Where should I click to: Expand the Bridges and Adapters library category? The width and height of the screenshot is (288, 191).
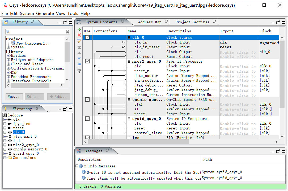click(9, 60)
